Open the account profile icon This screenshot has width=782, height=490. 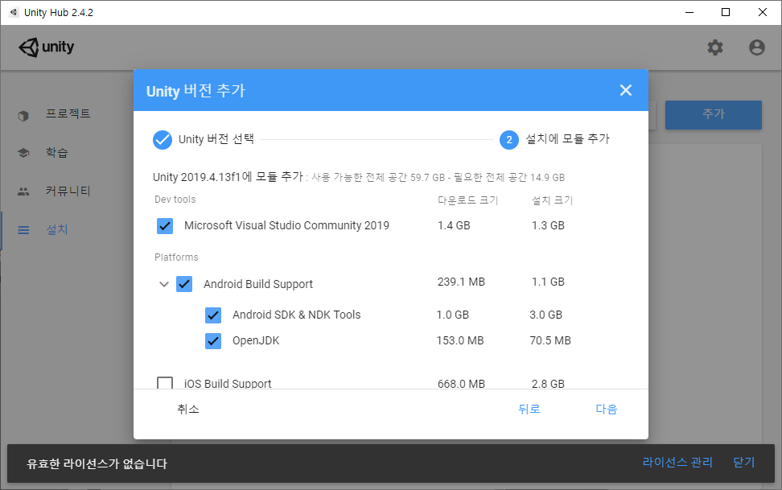(756, 47)
